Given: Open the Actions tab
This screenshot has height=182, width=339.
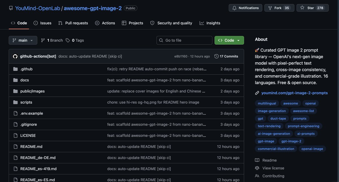Looking at the screenshot, I should pyautogui.click(x=105, y=23).
